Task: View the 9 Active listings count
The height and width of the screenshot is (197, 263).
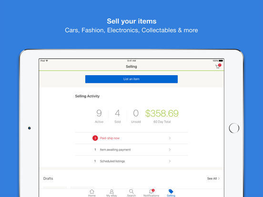Action: [x=99, y=116]
